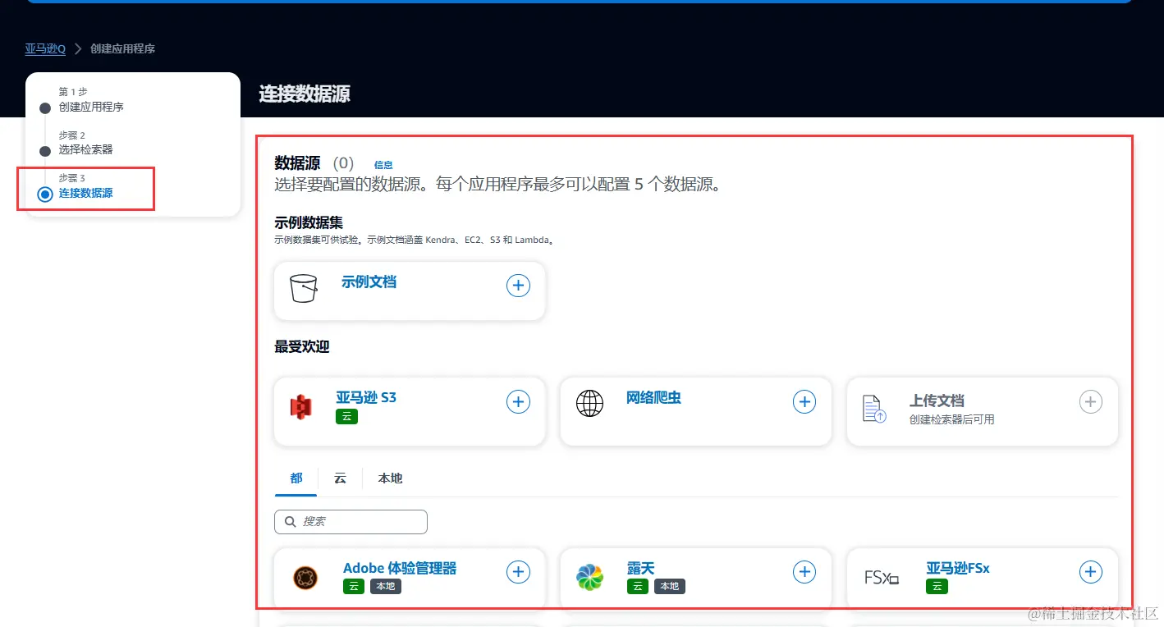Click the globe icon for 网络爬虫

coord(589,404)
